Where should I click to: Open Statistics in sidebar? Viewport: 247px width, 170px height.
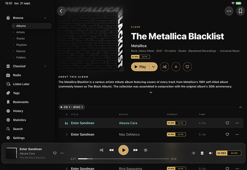click(19, 120)
